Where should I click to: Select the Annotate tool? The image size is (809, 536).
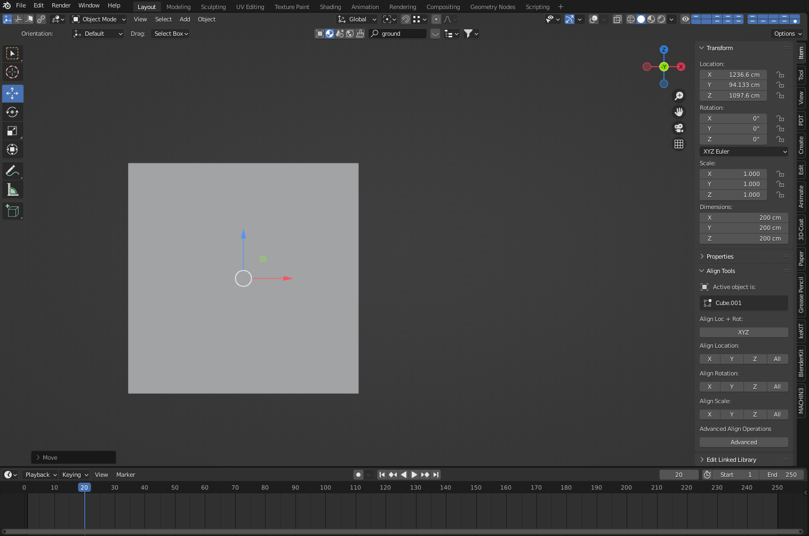click(x=12, y=171)
